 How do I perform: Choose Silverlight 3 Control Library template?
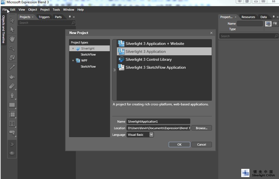[x=148, y=59]
